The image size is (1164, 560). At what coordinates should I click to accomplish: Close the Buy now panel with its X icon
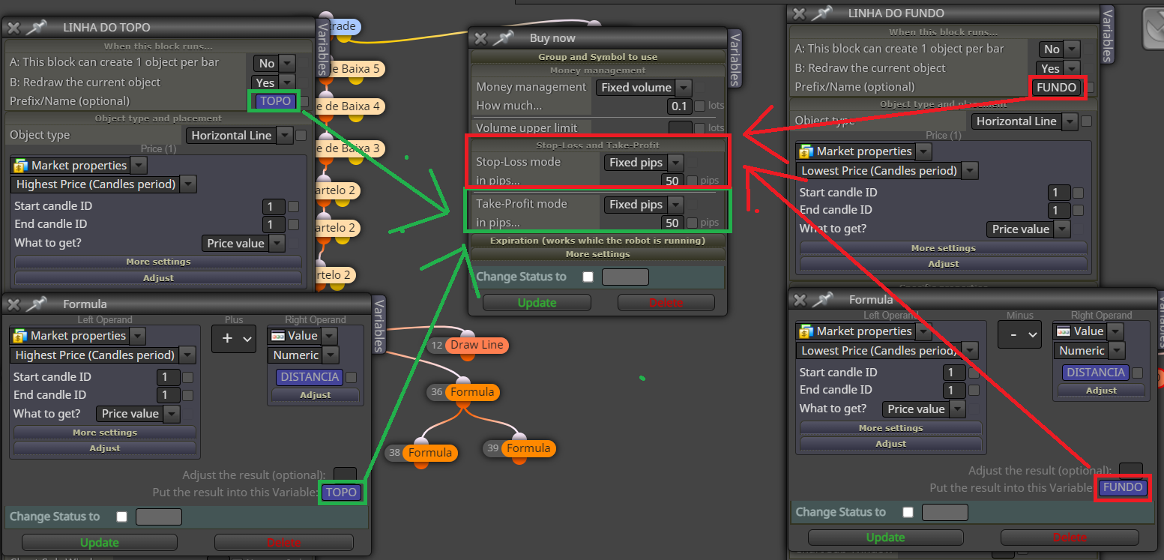[480, 38]
